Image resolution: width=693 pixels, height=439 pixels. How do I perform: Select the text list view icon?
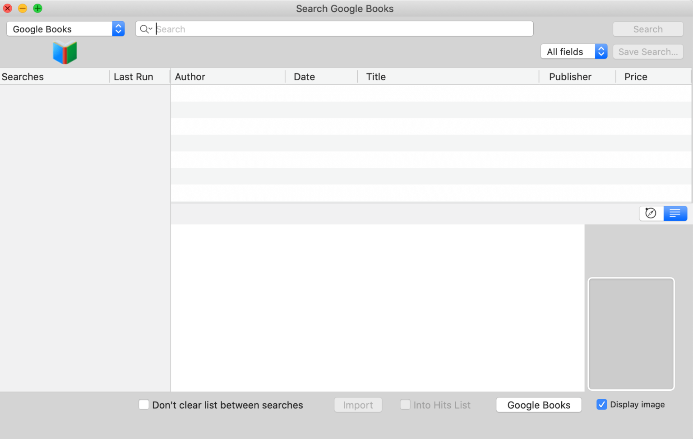(x=675, y=213)
